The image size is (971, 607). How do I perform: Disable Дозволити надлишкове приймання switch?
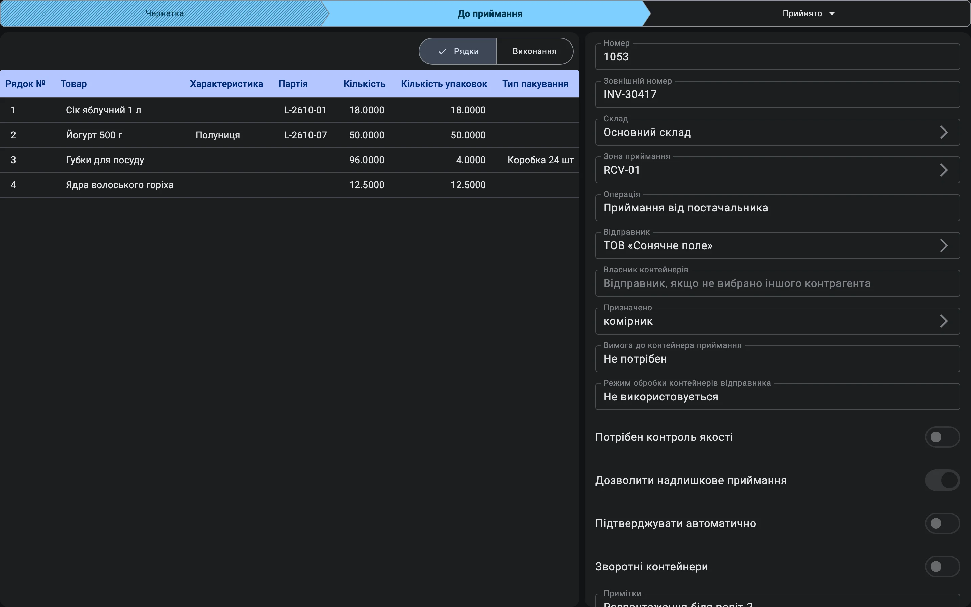click(942, 480)
